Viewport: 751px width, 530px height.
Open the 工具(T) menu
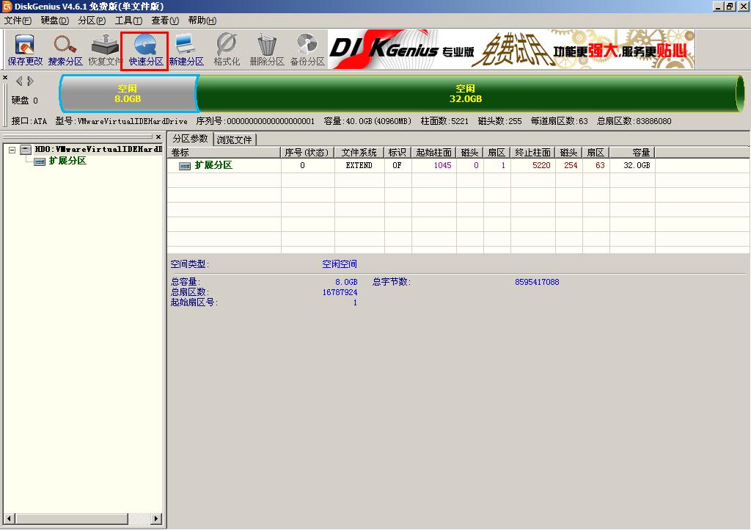point(128,21)
